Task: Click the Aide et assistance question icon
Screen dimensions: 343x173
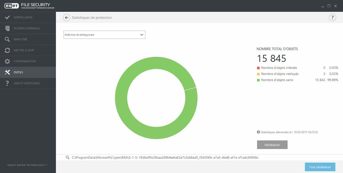Action: [8, 83]
